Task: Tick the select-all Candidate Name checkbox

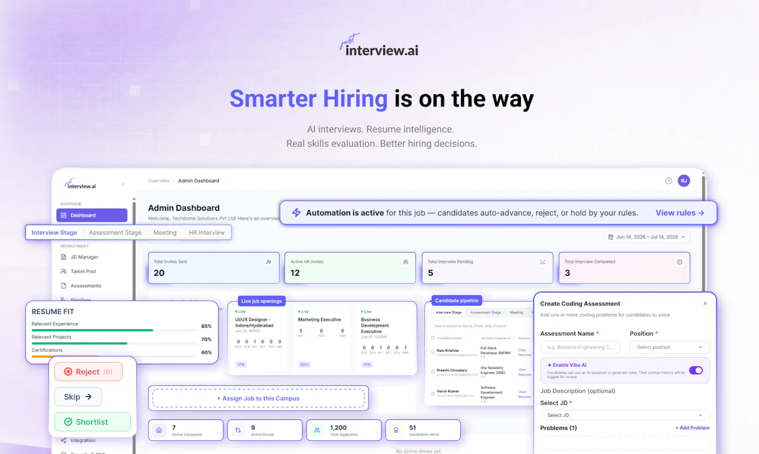Action: [433, 338]
